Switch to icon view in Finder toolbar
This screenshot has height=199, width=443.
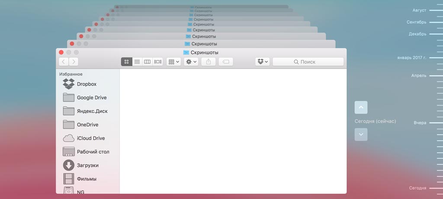[x=126, y=62]
